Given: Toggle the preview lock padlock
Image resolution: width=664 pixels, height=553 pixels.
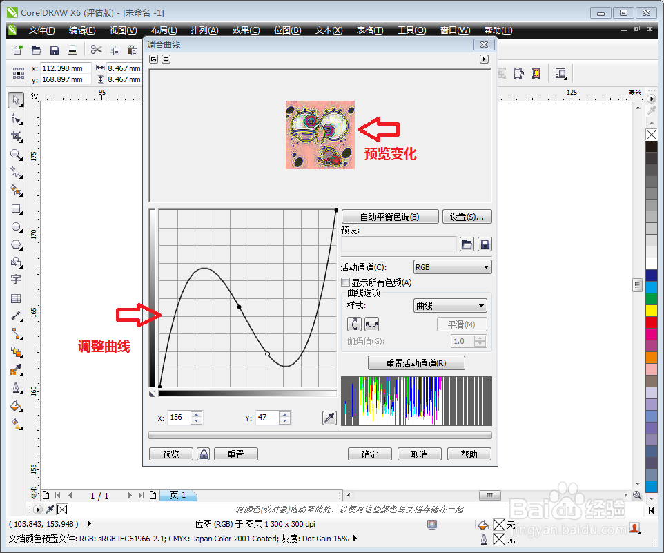Looking at the screenshot, I should (203, 454).
